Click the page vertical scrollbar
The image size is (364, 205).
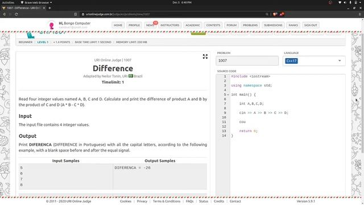click(x=362, y=93)
